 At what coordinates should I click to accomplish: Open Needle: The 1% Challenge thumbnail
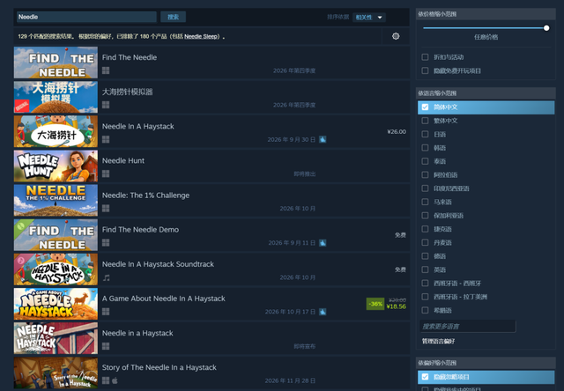(x=56, y=201)
